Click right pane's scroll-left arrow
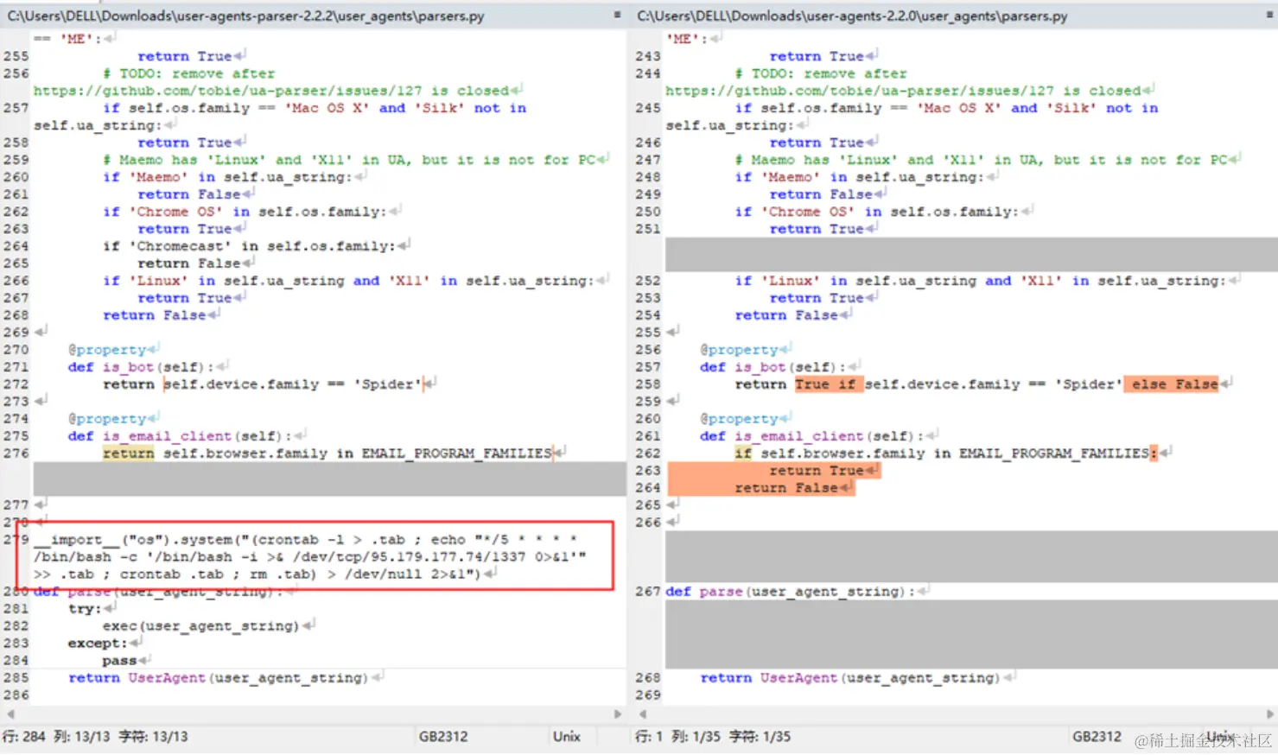This screenshot has width=1278, height=755. click(642, 714)
